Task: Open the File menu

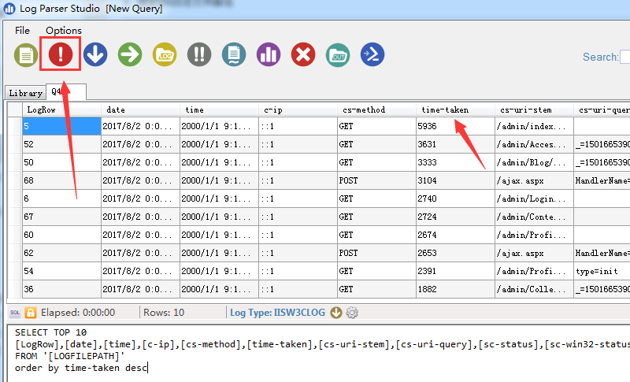Action: [23, 31]
